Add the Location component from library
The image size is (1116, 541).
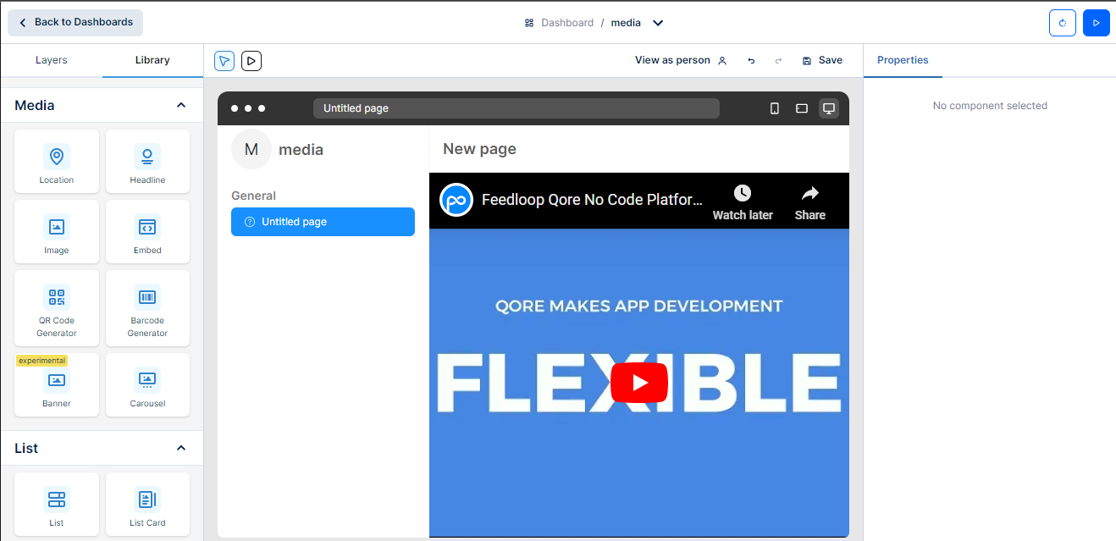[x=57, y=162]
